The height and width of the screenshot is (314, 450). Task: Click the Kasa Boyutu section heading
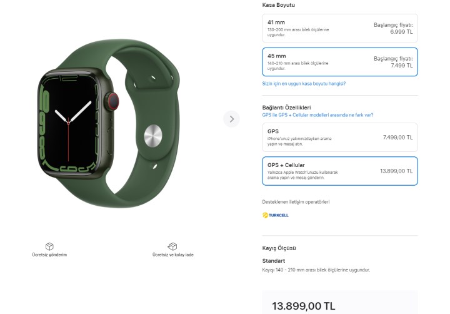(278, 5)
